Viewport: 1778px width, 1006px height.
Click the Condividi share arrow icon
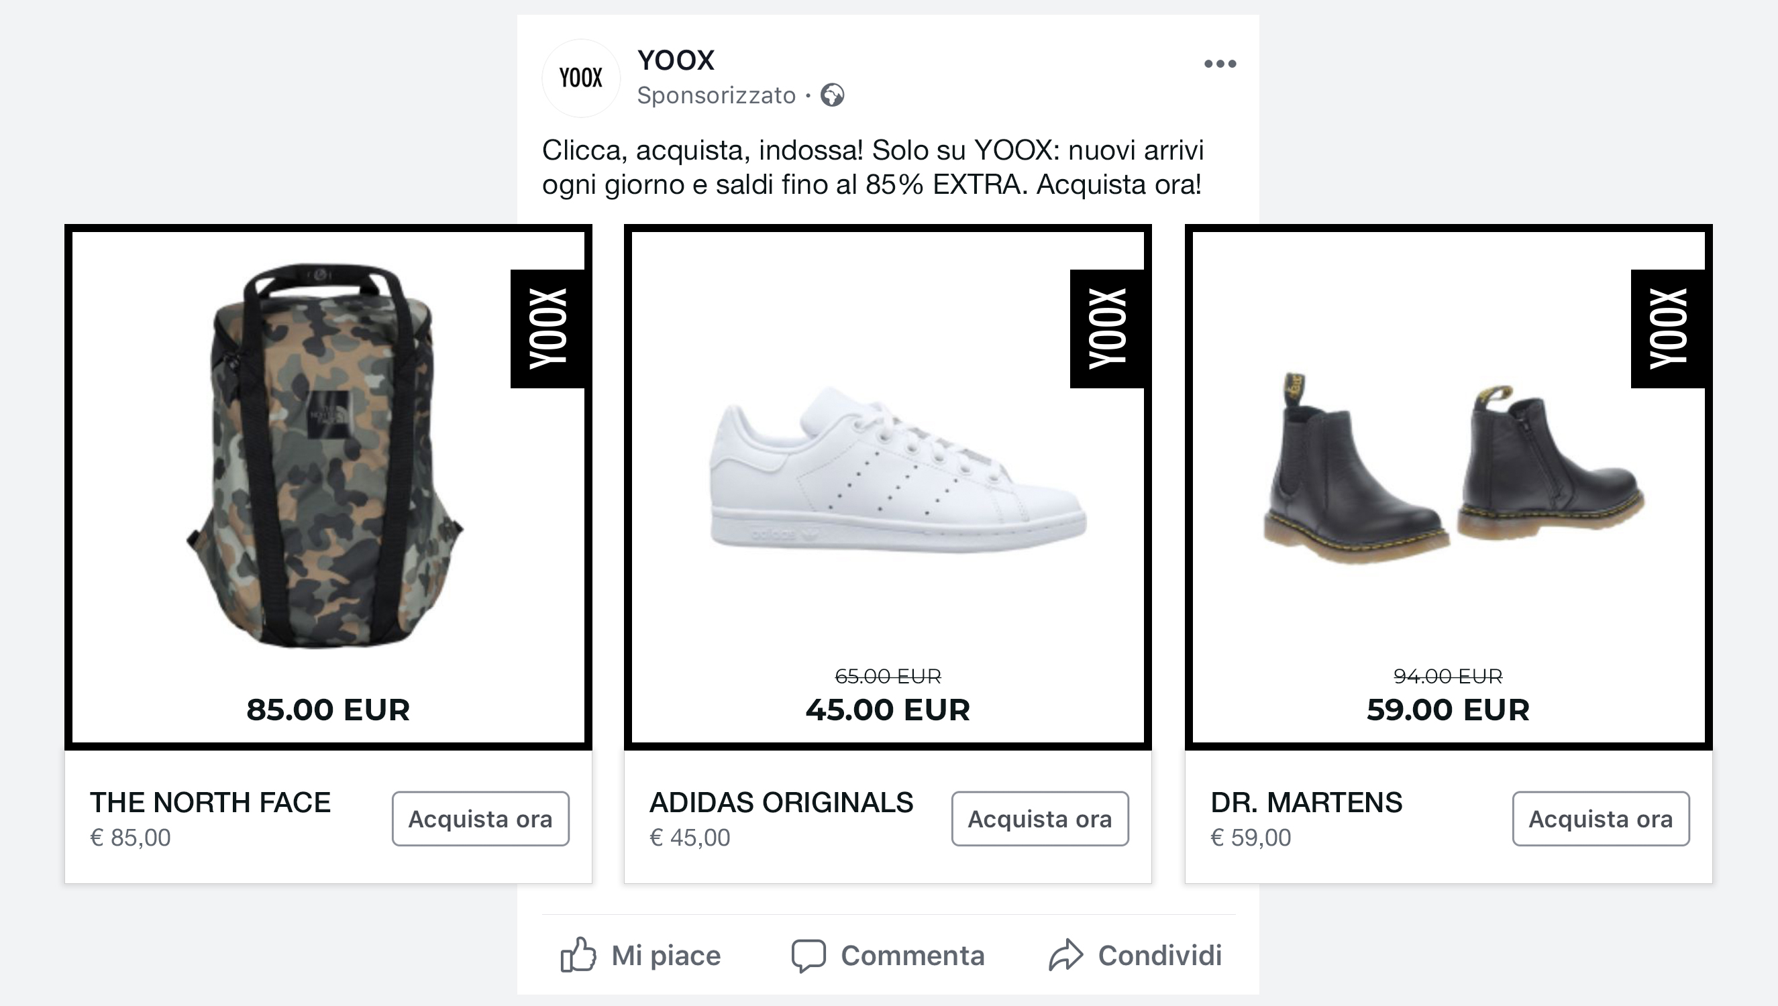1067,956
